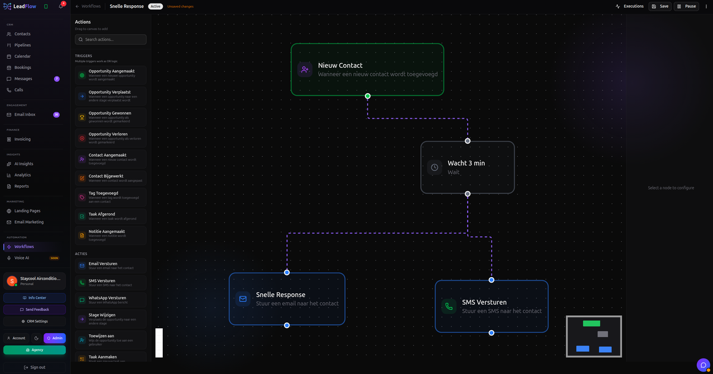
Task: Open CRM Settings
Action: [34, 321]
